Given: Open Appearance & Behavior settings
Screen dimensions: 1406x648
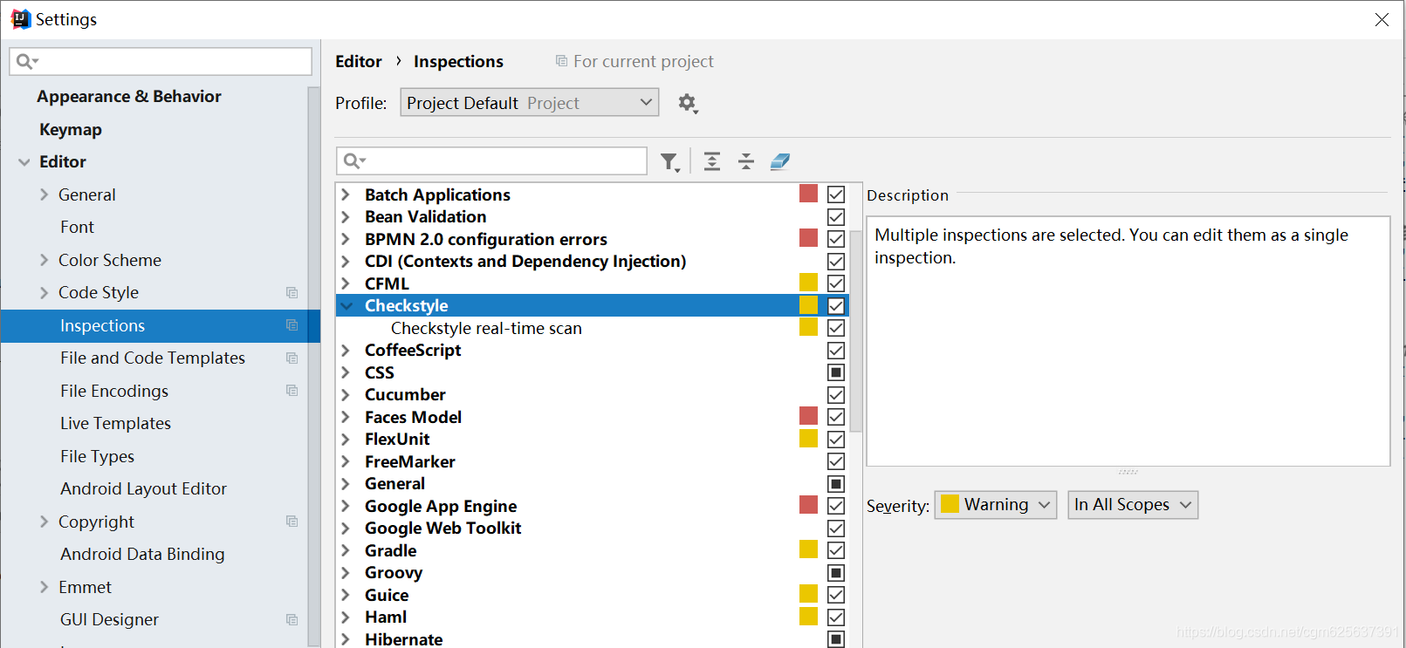Looking at the screenshot, I should [129, 97].
